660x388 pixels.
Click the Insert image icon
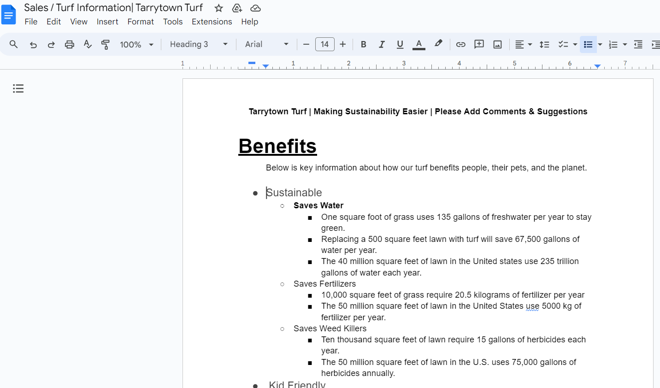point(498,44)
